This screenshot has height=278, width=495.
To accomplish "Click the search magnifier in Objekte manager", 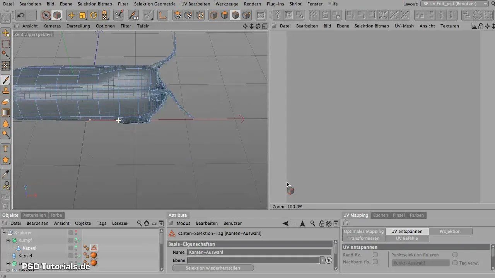I will point(139,223).
